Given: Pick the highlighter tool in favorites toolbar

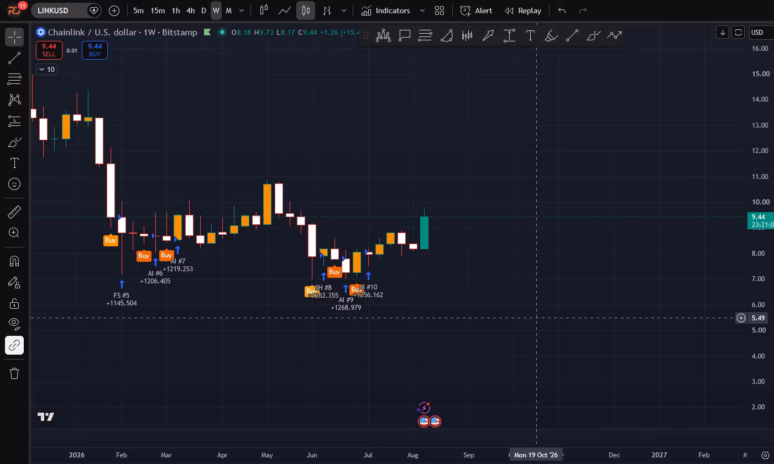Looking at the screenshot, I should point(551,35).
